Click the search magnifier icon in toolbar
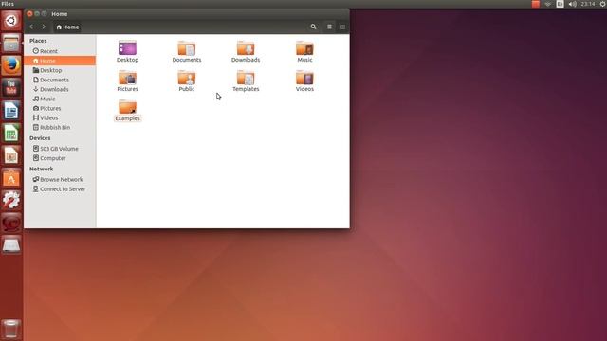Viewport: 607px width, 341px height. [x=313, y=27]
